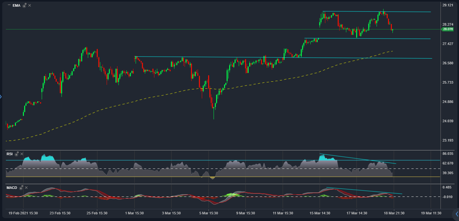459x221 pixels.
Task: Expand left side panel arrow
Action: (x=1, y=97)
